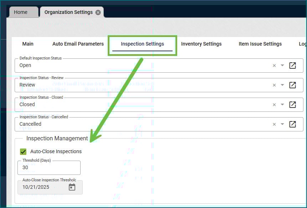Switch to the Home tab
The height and width of the screenshot is (208, 307).
(x=21, y=12)
